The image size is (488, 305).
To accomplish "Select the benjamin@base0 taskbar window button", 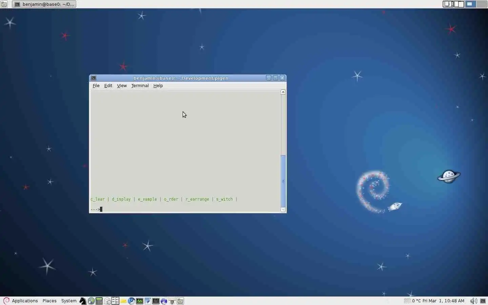I will coord(44,4).
